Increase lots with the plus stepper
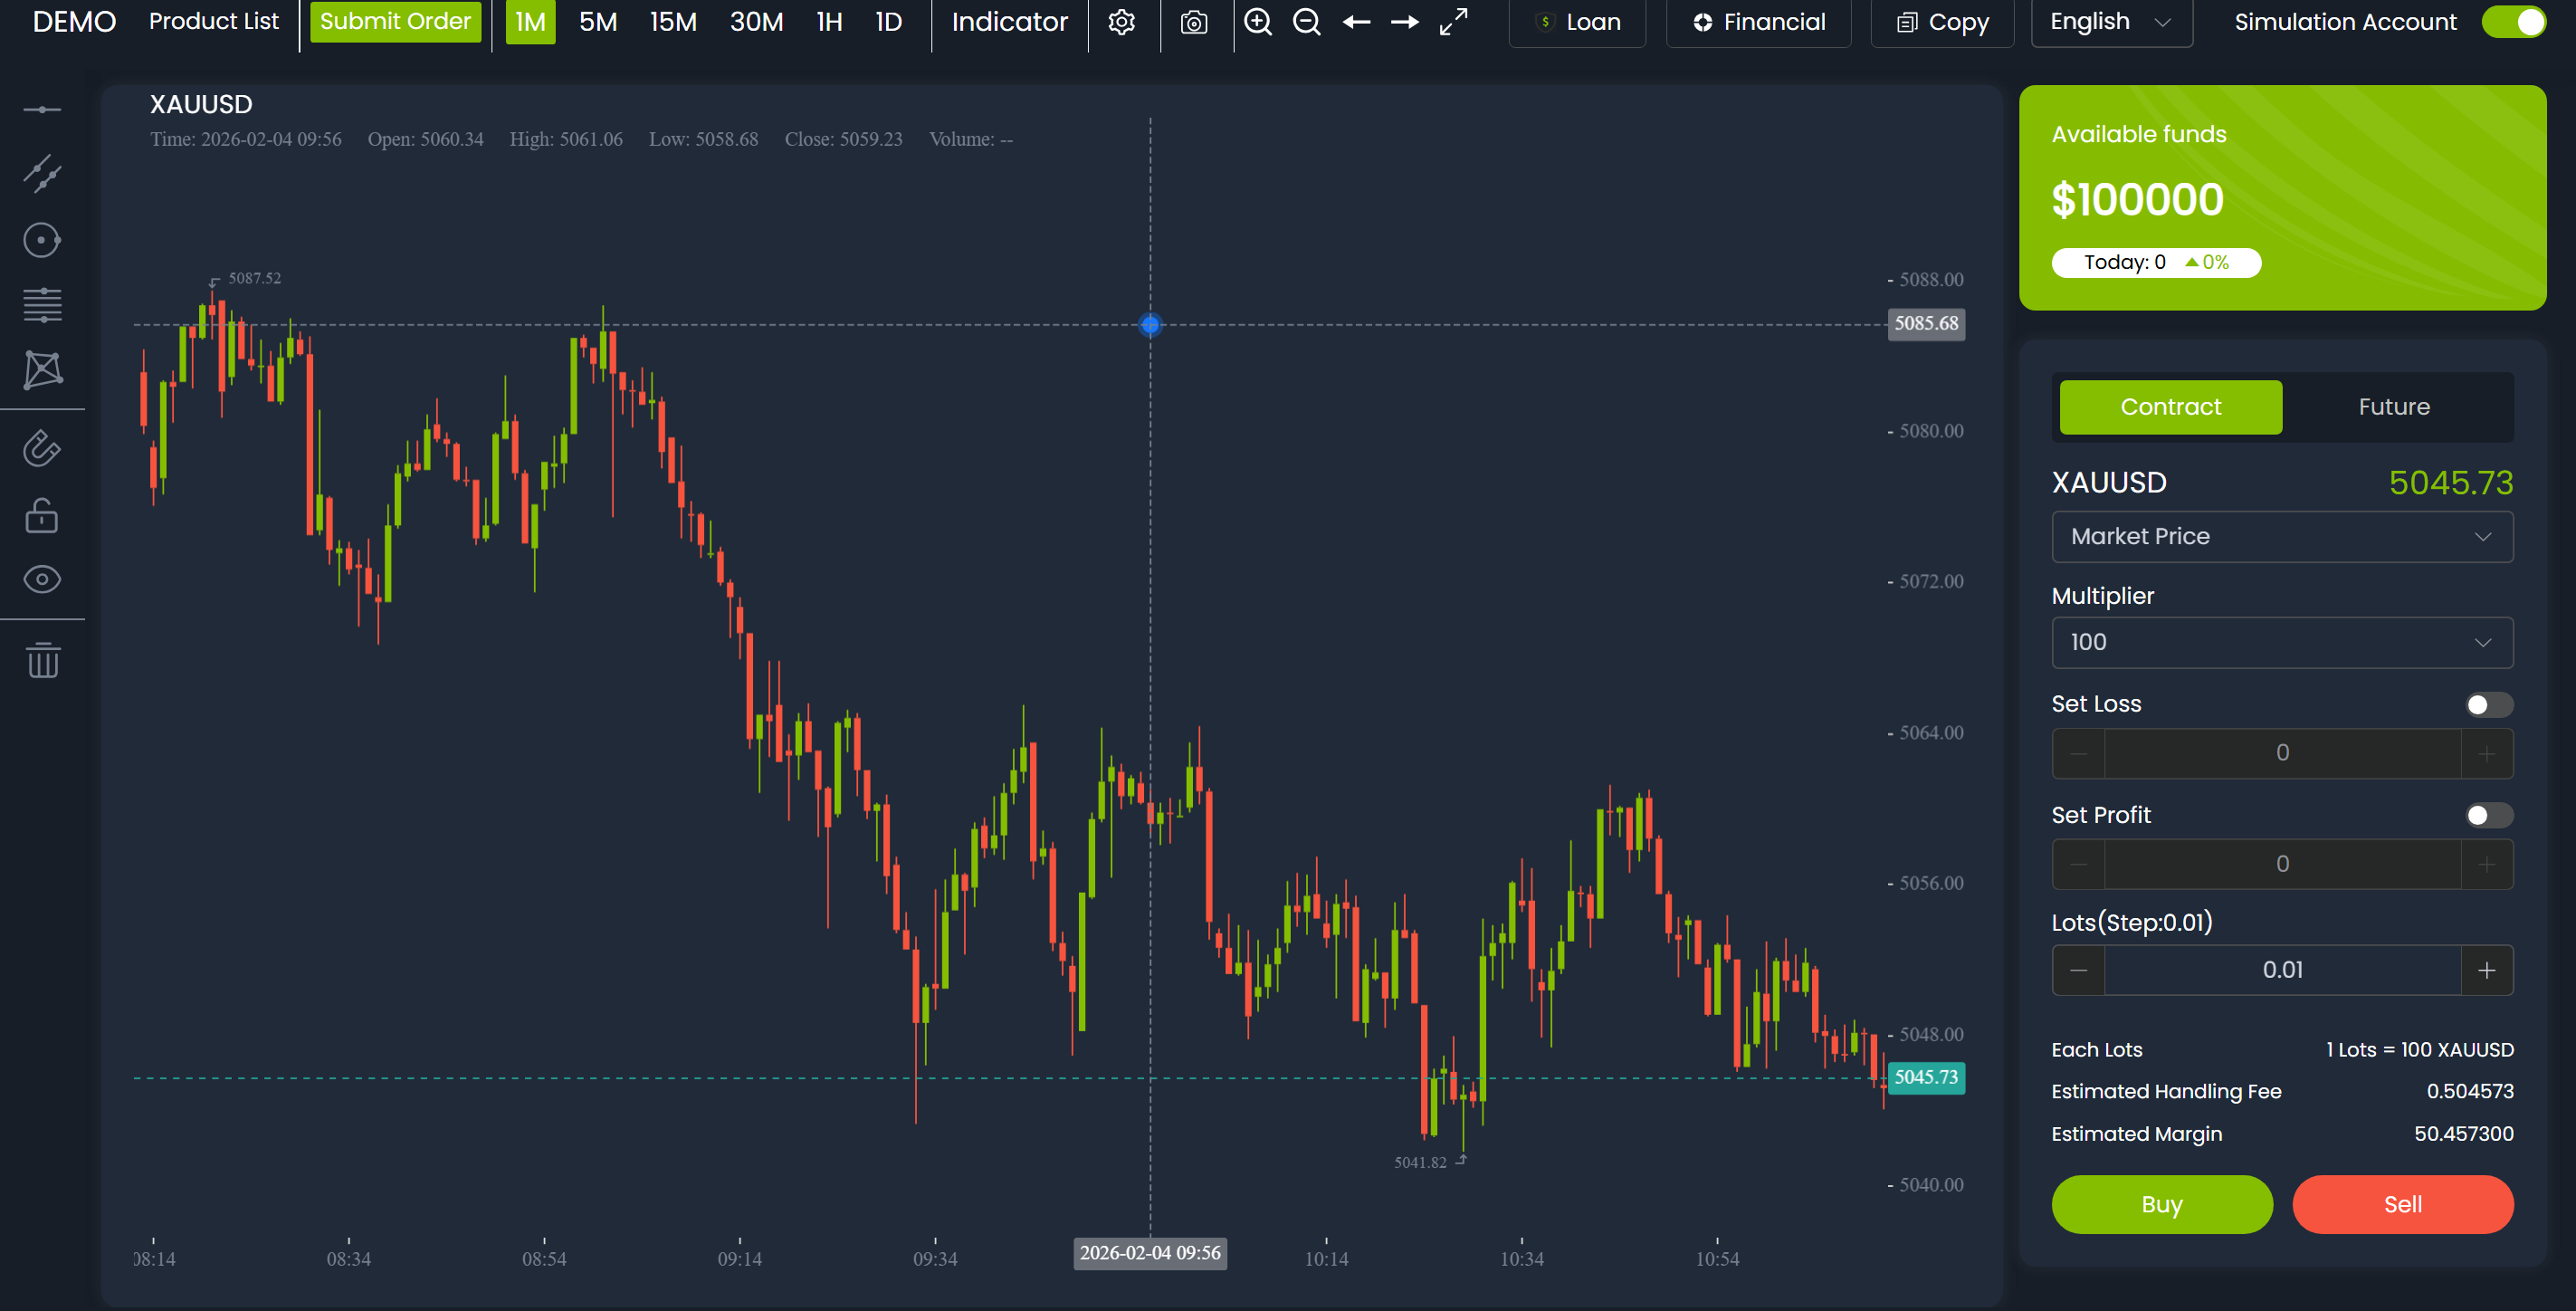 tap(2486, 970)
